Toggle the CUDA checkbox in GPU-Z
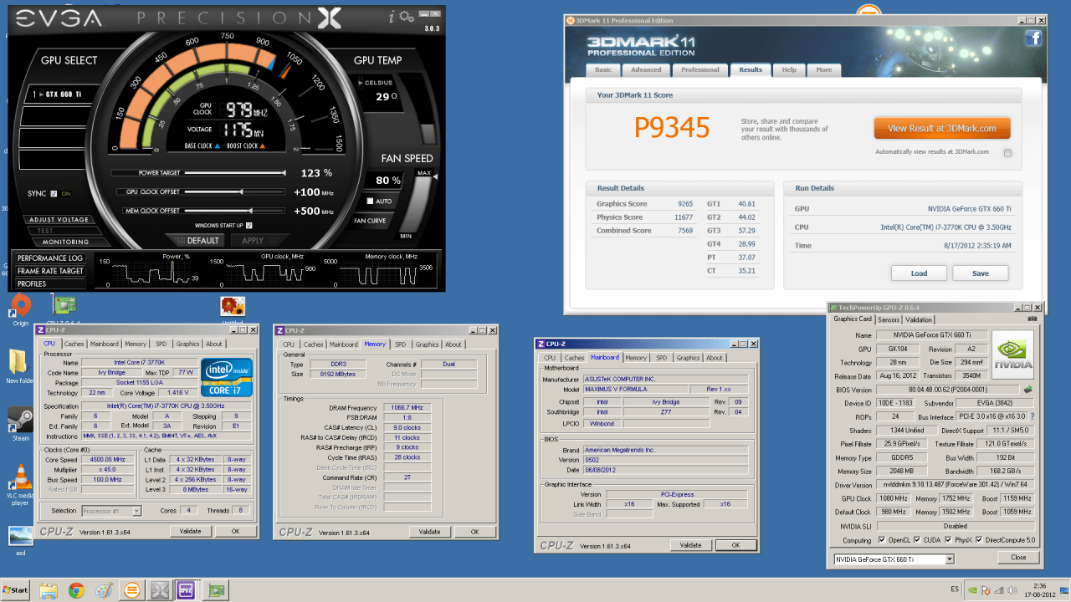The image size is (1071, 602). [x=918, y=540]
